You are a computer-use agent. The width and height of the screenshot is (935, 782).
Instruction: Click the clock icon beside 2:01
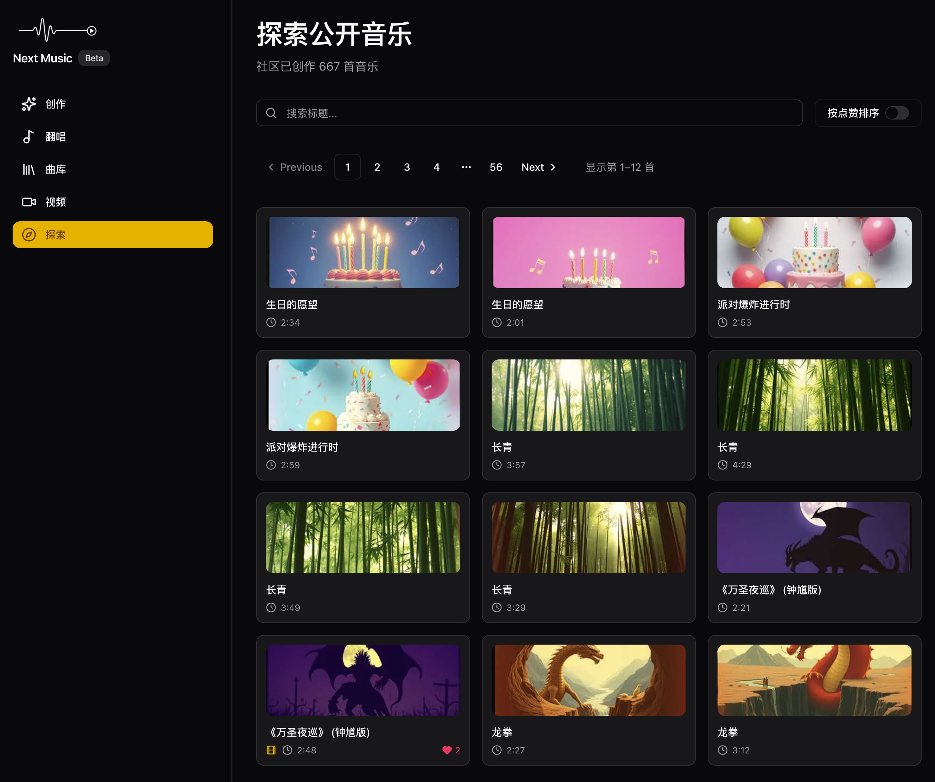point(497,322)
